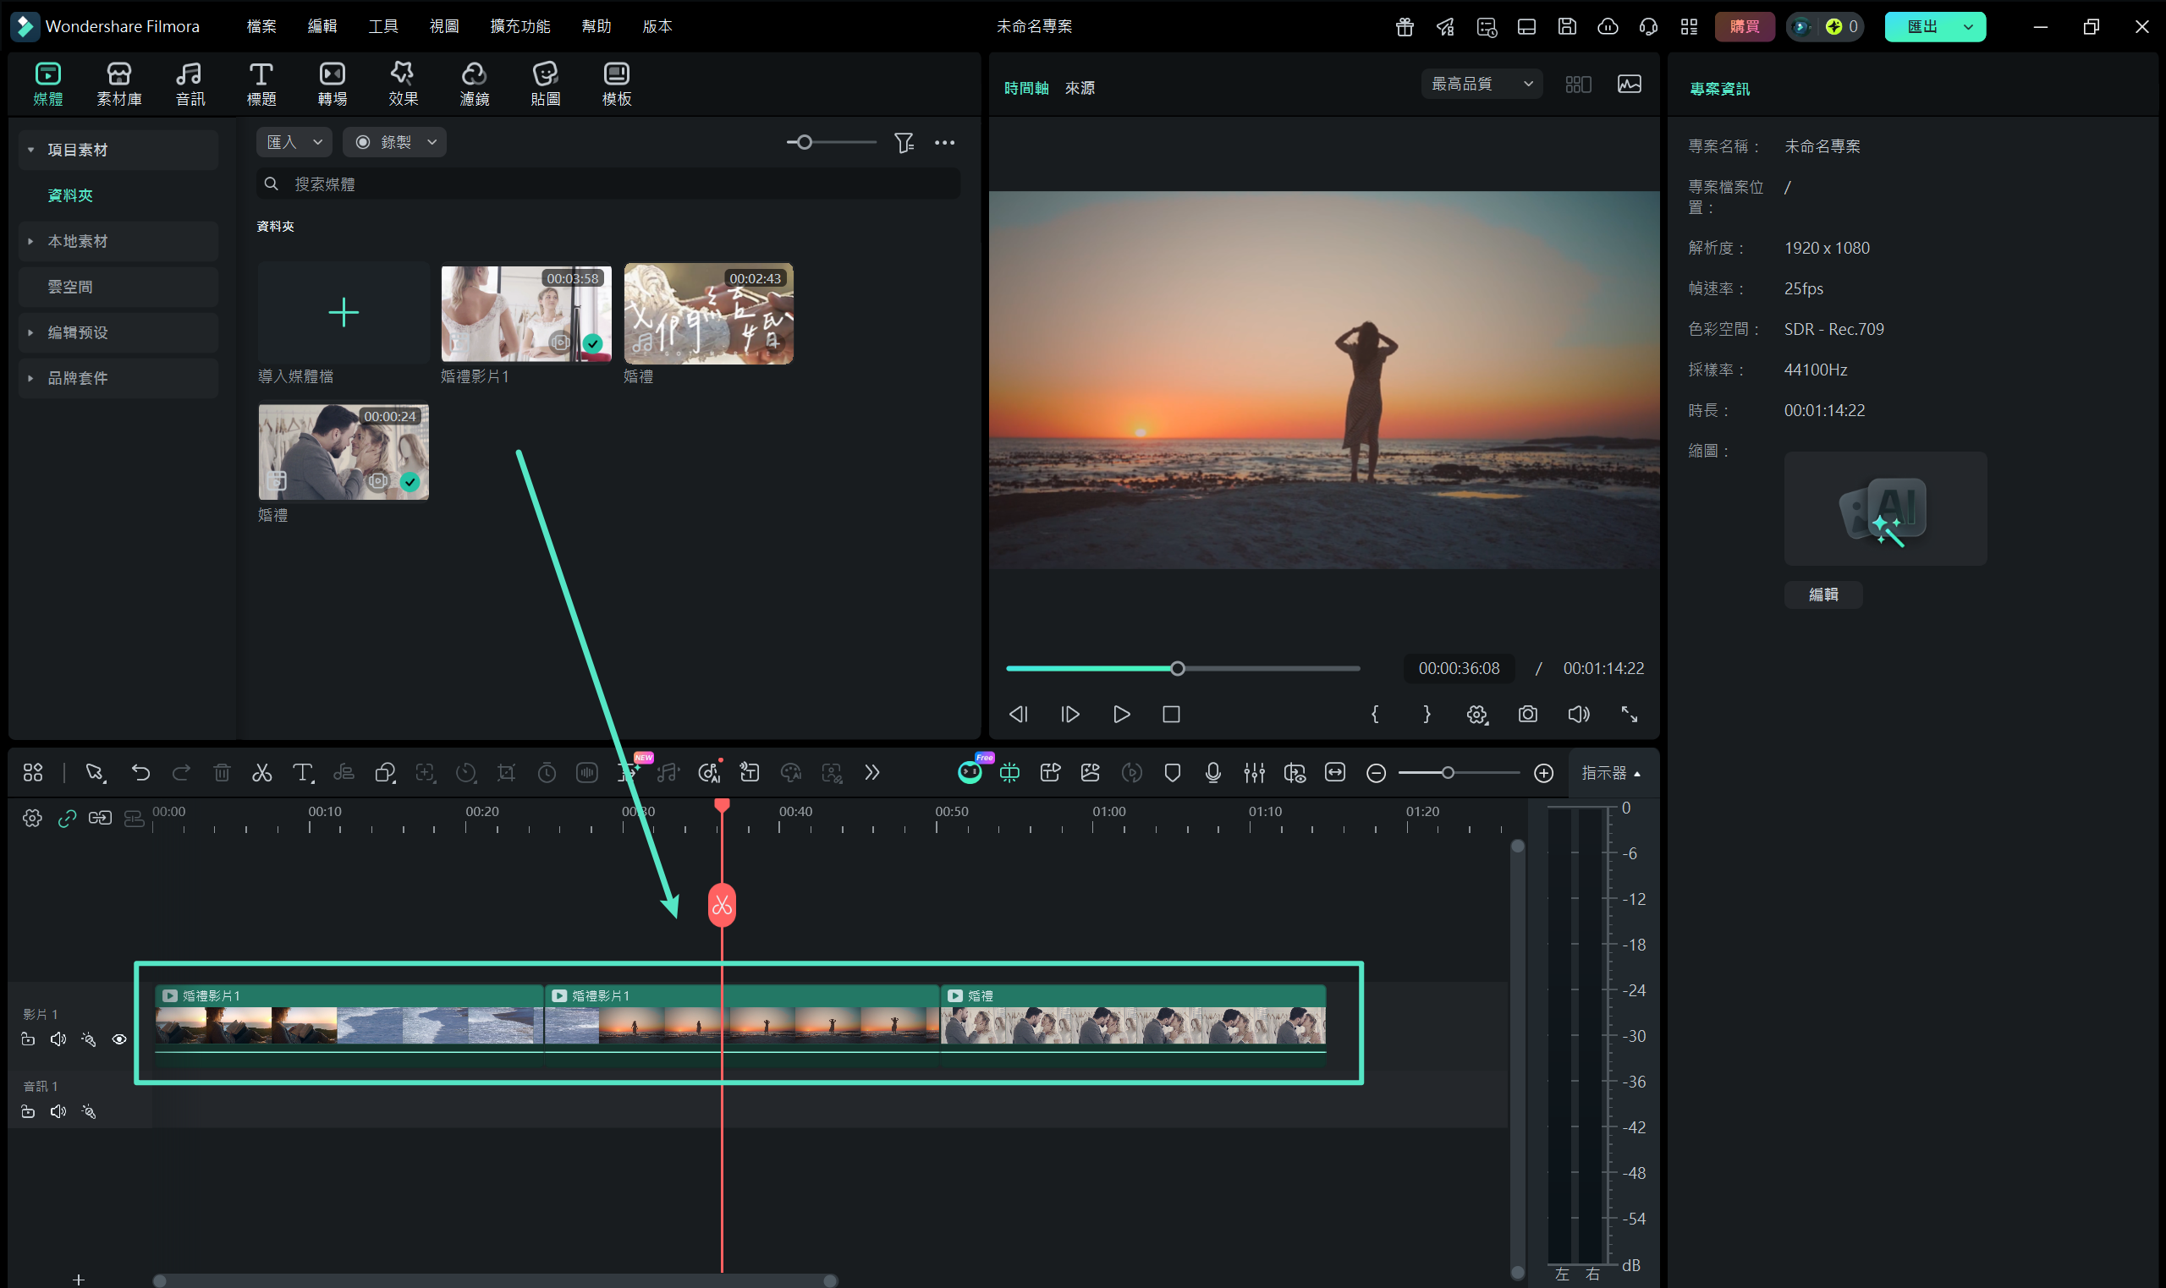Take a snapshot with the camera icon

[x=1527, y=715]
